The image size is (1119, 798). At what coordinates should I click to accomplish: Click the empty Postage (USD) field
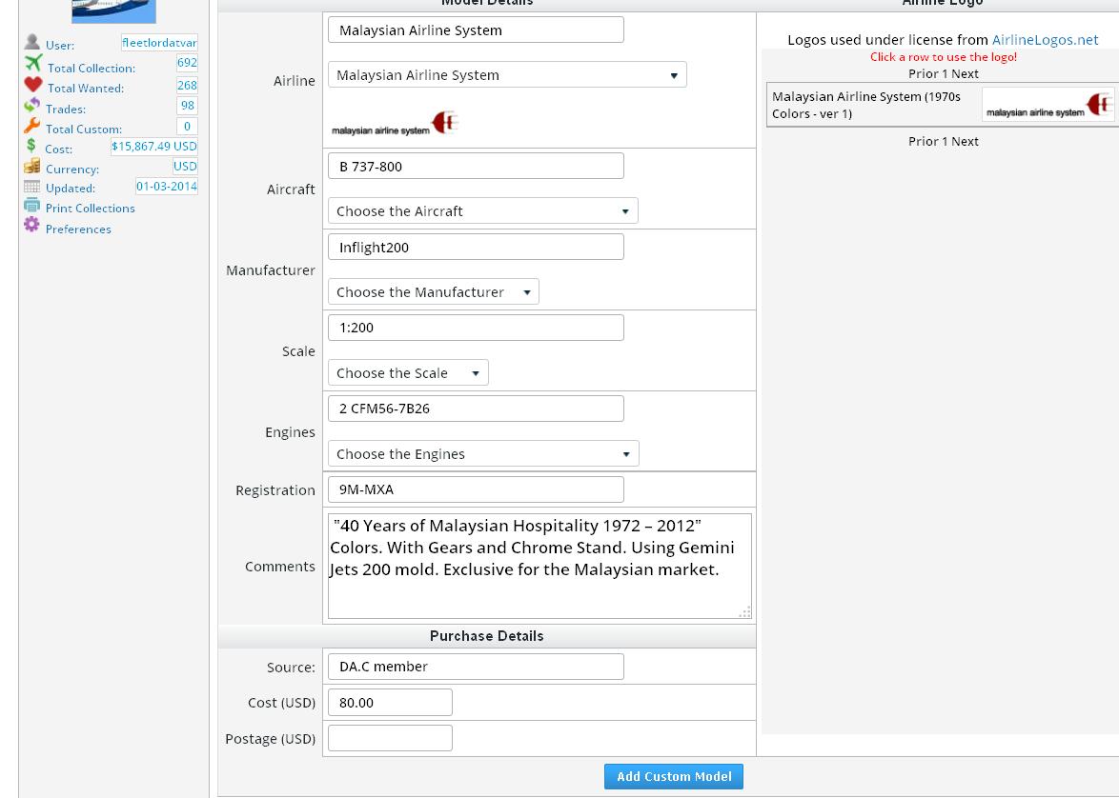coord(390,738)
